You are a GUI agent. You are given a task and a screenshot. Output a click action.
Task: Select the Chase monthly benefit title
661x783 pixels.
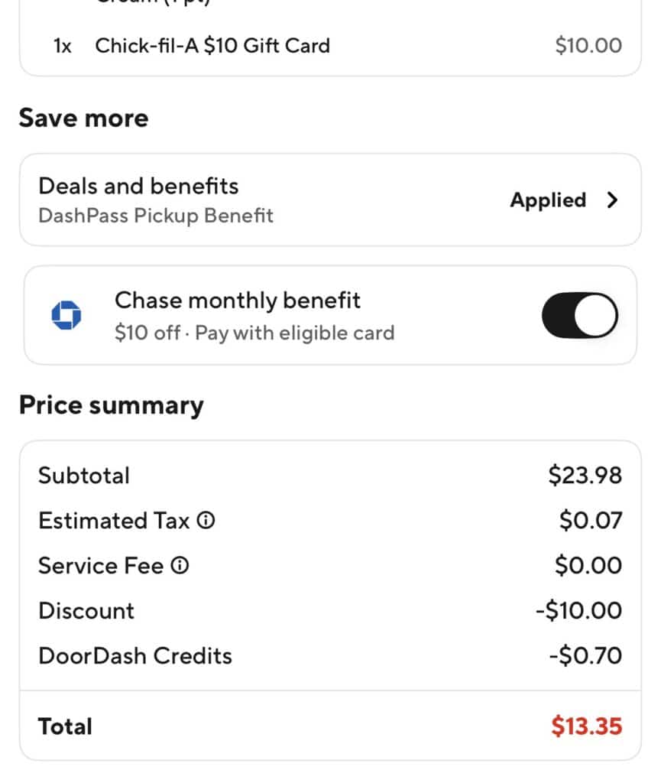click(x=237, y=301)
